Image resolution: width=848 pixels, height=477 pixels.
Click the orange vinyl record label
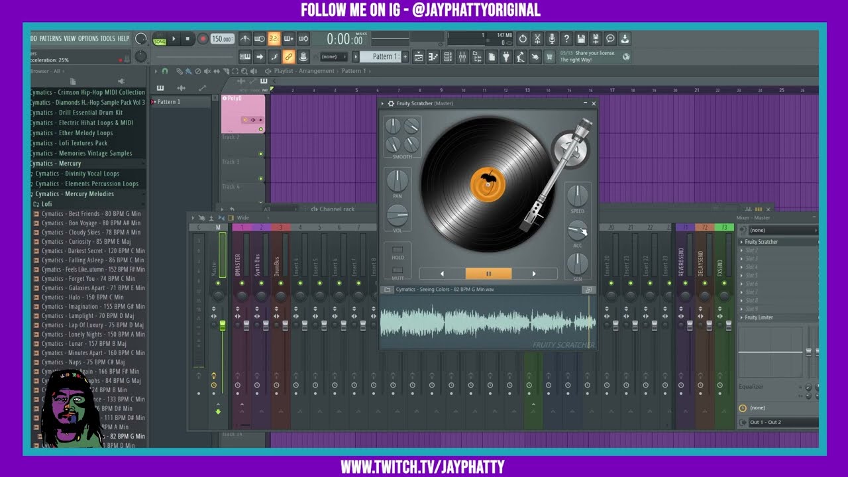pos(488,185)
